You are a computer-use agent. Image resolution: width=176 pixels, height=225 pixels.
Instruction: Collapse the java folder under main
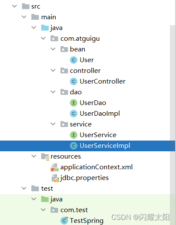tap(34, 27)
